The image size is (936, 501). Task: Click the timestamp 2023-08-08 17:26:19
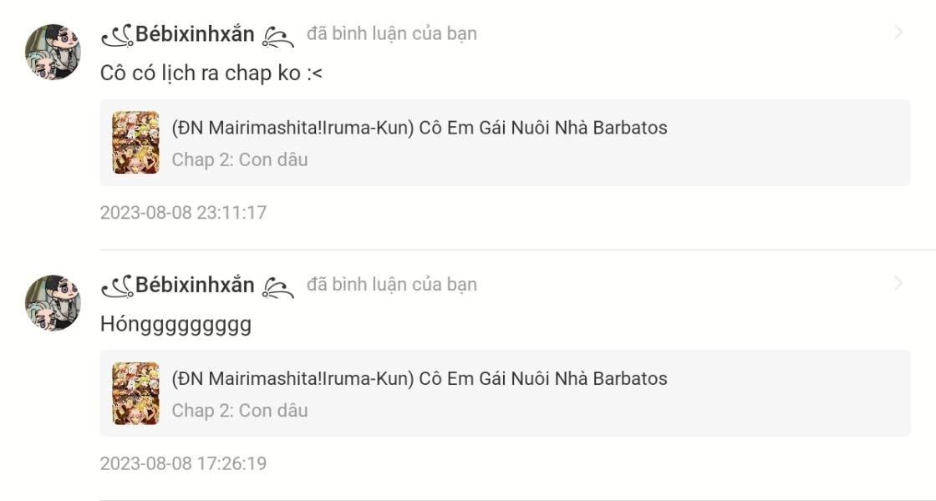tap(183, 463)
